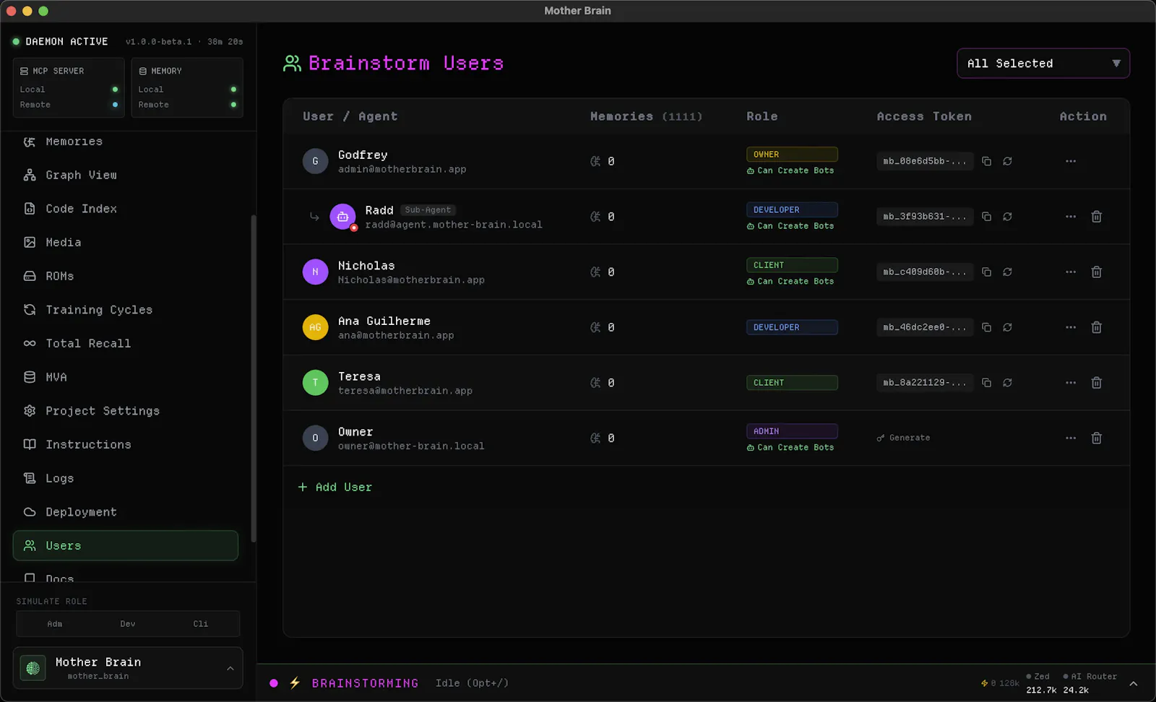Toggle Can Create Bots for Nicholas
The height and width of the screenshot is (702, 1156).
pyautogui.click(x=790, y=282)
